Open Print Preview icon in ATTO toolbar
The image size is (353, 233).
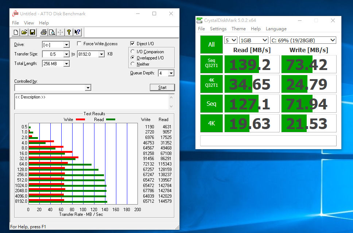[52, 32]
